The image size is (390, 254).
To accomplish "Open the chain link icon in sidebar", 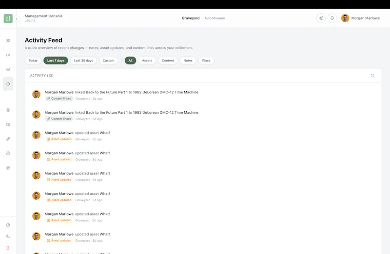I will click(x=8, y=139).
